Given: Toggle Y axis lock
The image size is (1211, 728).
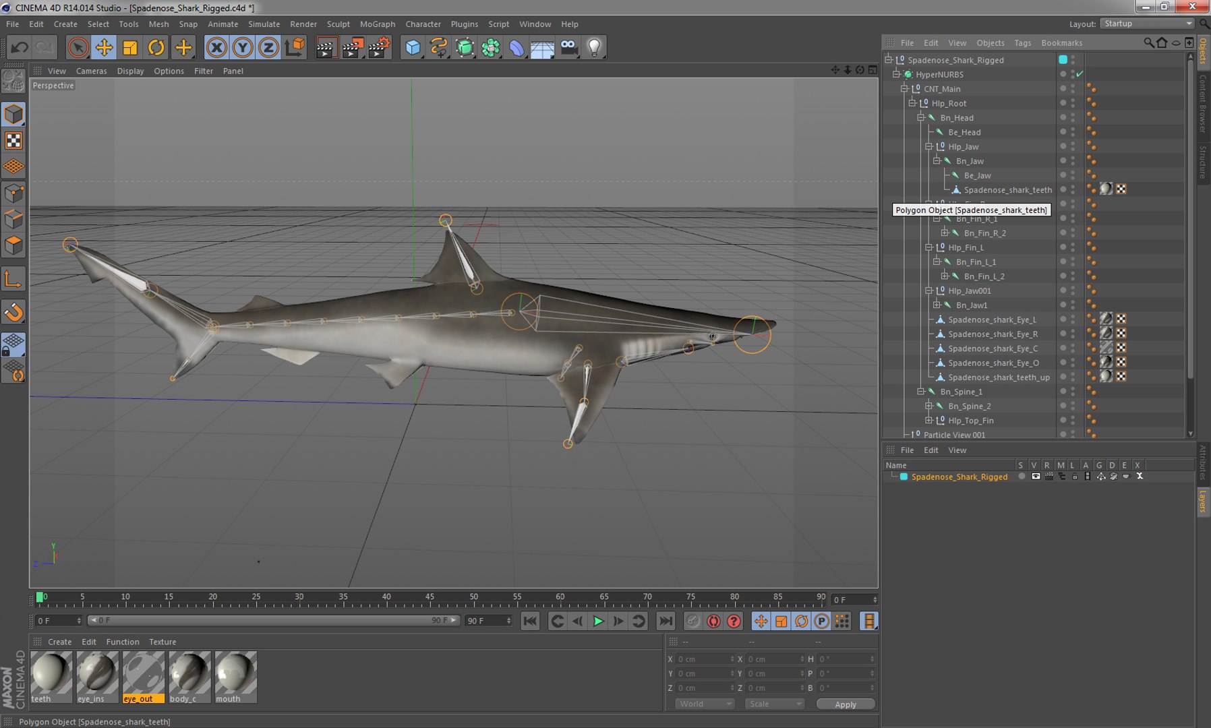Looking at the screenshot, I should coord(243,47).
